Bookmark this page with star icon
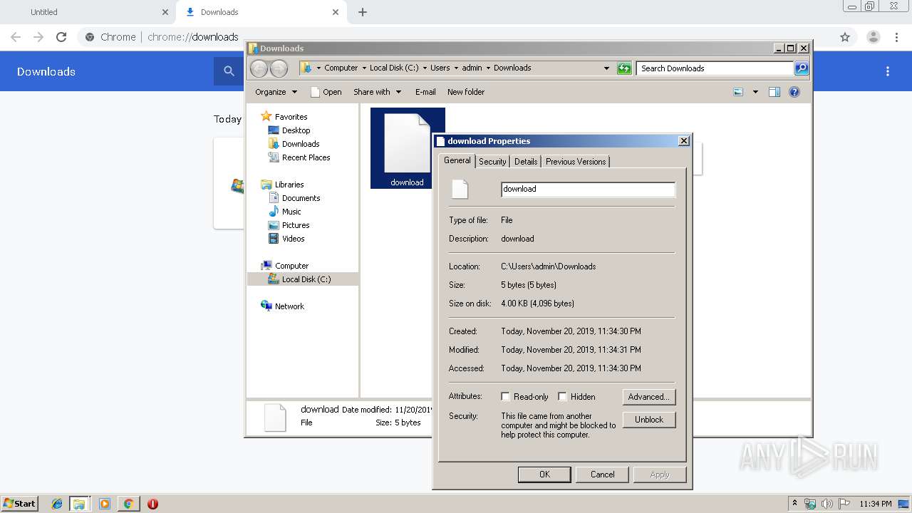This screenshot has width=912, height=513. 845,37
